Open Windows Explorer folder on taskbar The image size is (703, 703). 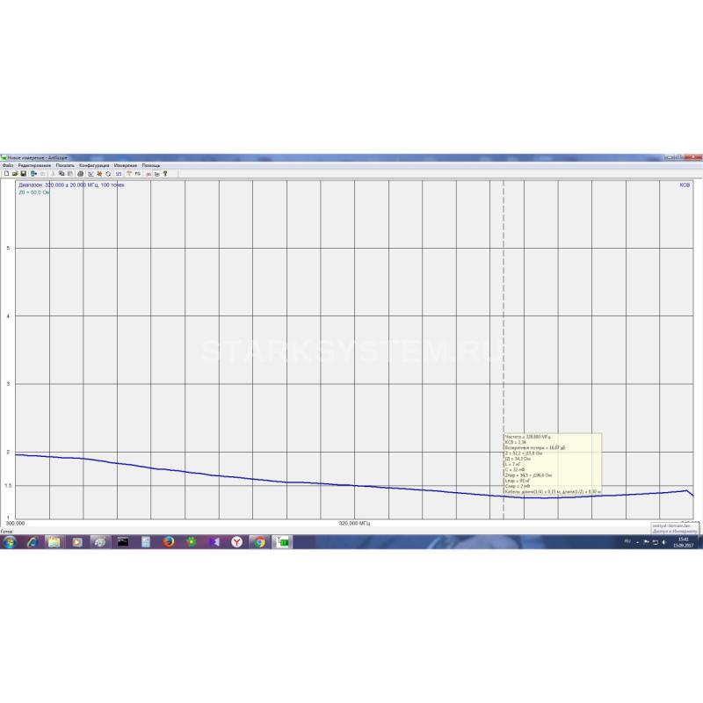[x=54, y=542]
